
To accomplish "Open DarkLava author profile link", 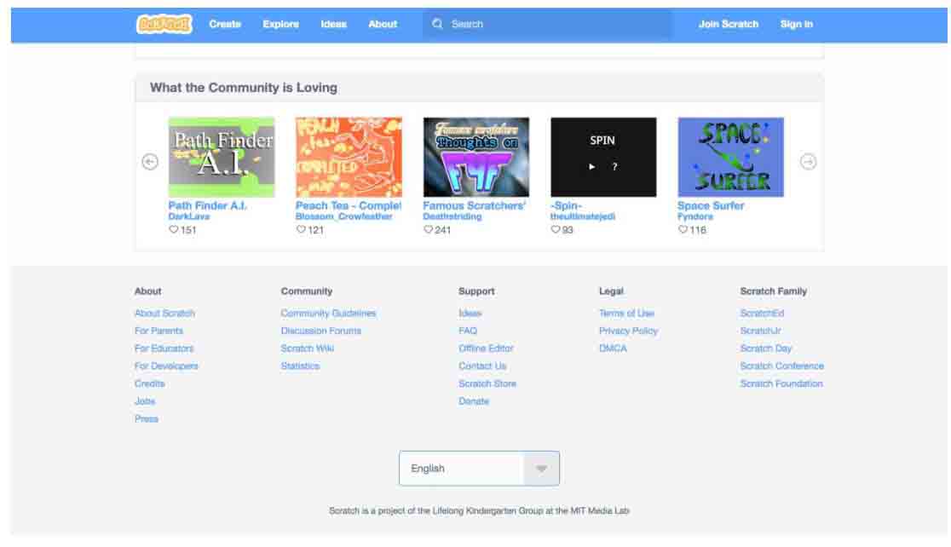I will coord(189,216).
